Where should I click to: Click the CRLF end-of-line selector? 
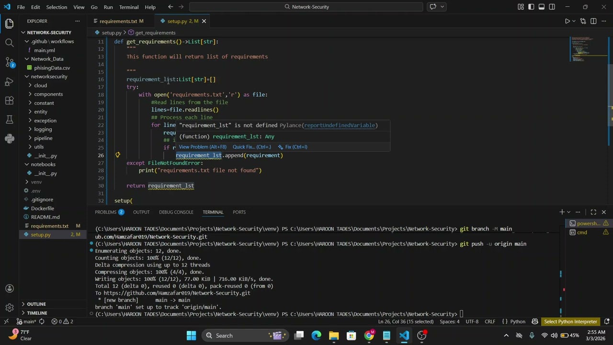(x=490, y=322)
